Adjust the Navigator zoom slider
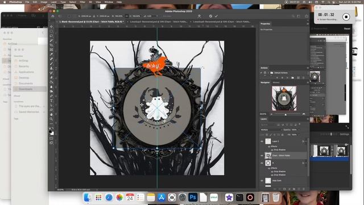Screen dimensions: 364x205 point(286,114)
